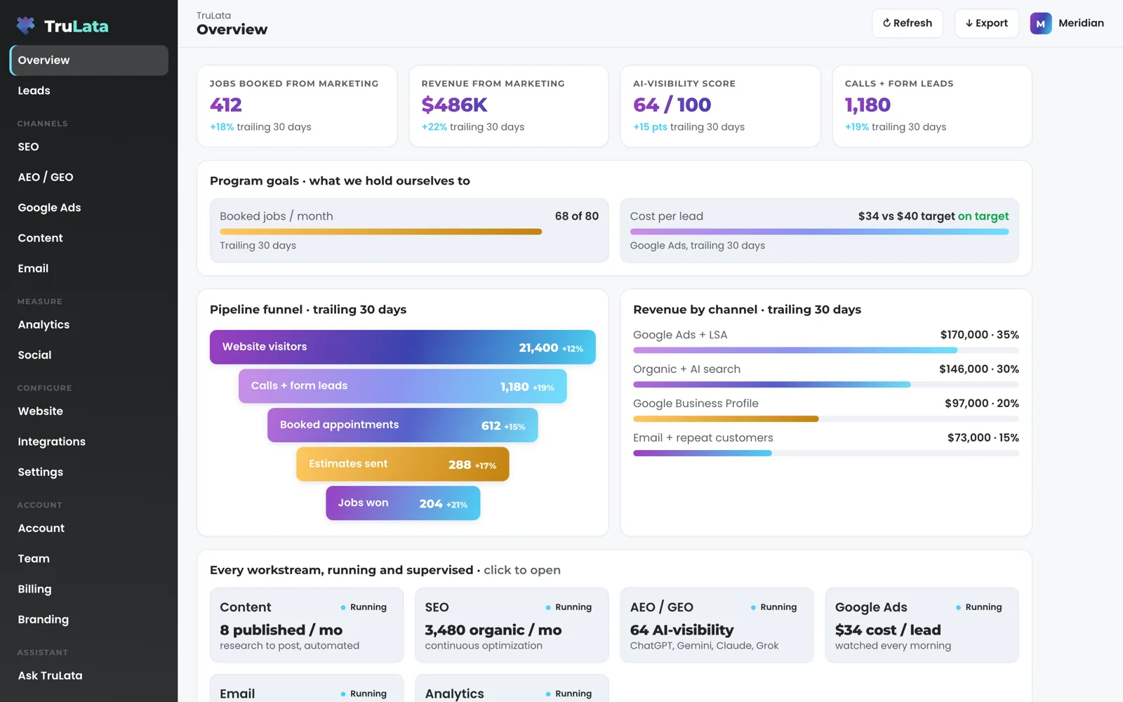The image size is (1123, 702).
Task: Open Ask TruLata assistant
Action: pos(89,675)
